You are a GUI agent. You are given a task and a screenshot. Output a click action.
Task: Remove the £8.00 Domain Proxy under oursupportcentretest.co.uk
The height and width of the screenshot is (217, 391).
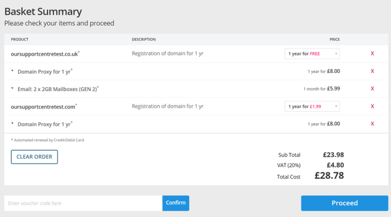click(x=372, y=71)
